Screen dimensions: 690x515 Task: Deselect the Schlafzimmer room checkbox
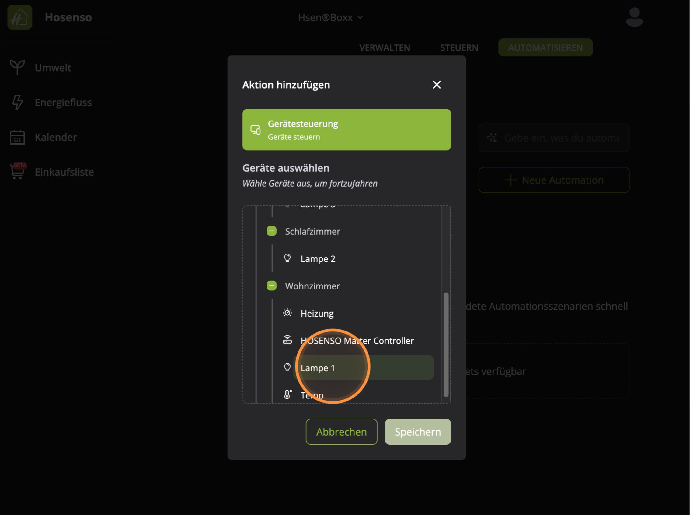pos(272,231)
